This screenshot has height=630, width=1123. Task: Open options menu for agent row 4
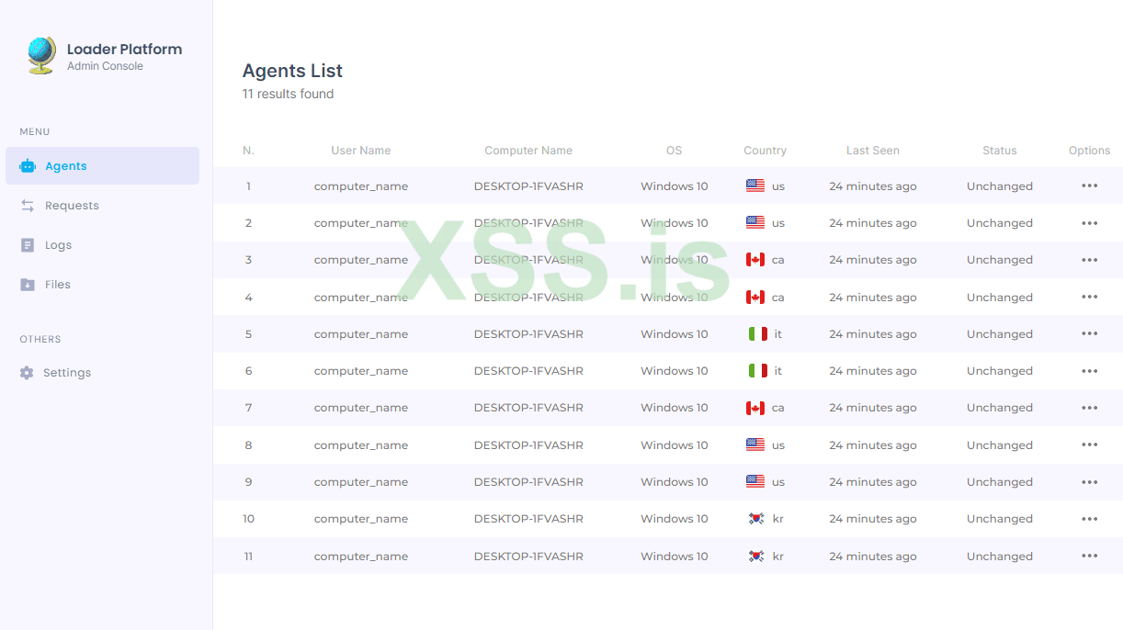click(x=1090, y=297)
